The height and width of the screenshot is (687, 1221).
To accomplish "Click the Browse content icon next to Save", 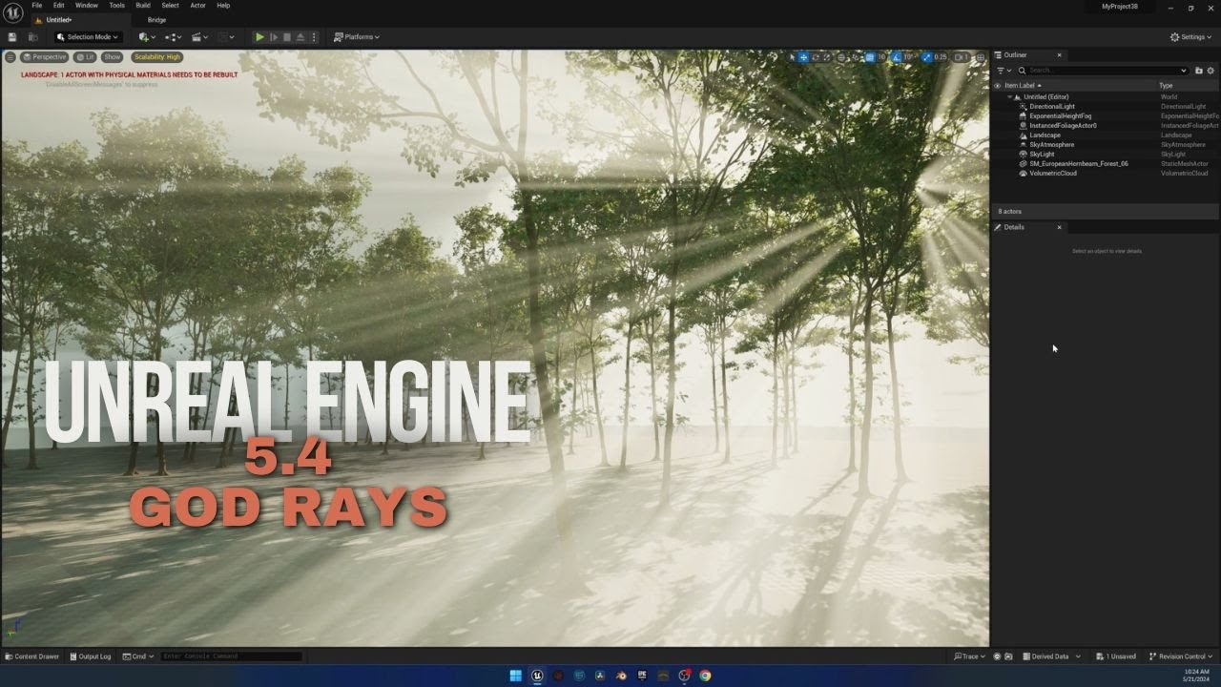I will tap(33, 37).
